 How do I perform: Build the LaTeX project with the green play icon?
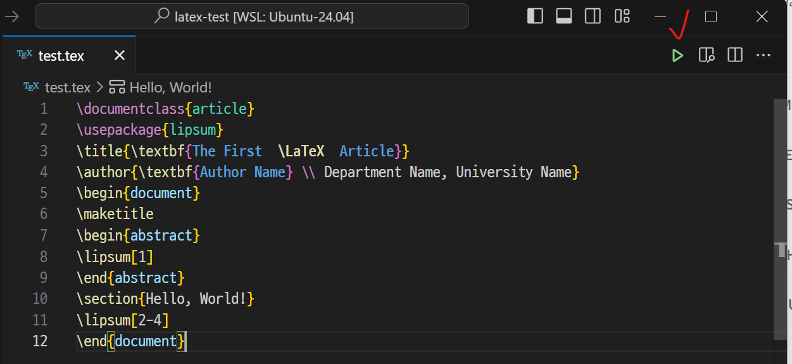coord(677,56)
